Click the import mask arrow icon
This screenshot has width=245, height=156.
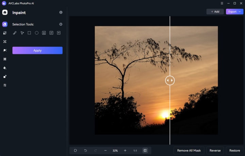point(59,33)
